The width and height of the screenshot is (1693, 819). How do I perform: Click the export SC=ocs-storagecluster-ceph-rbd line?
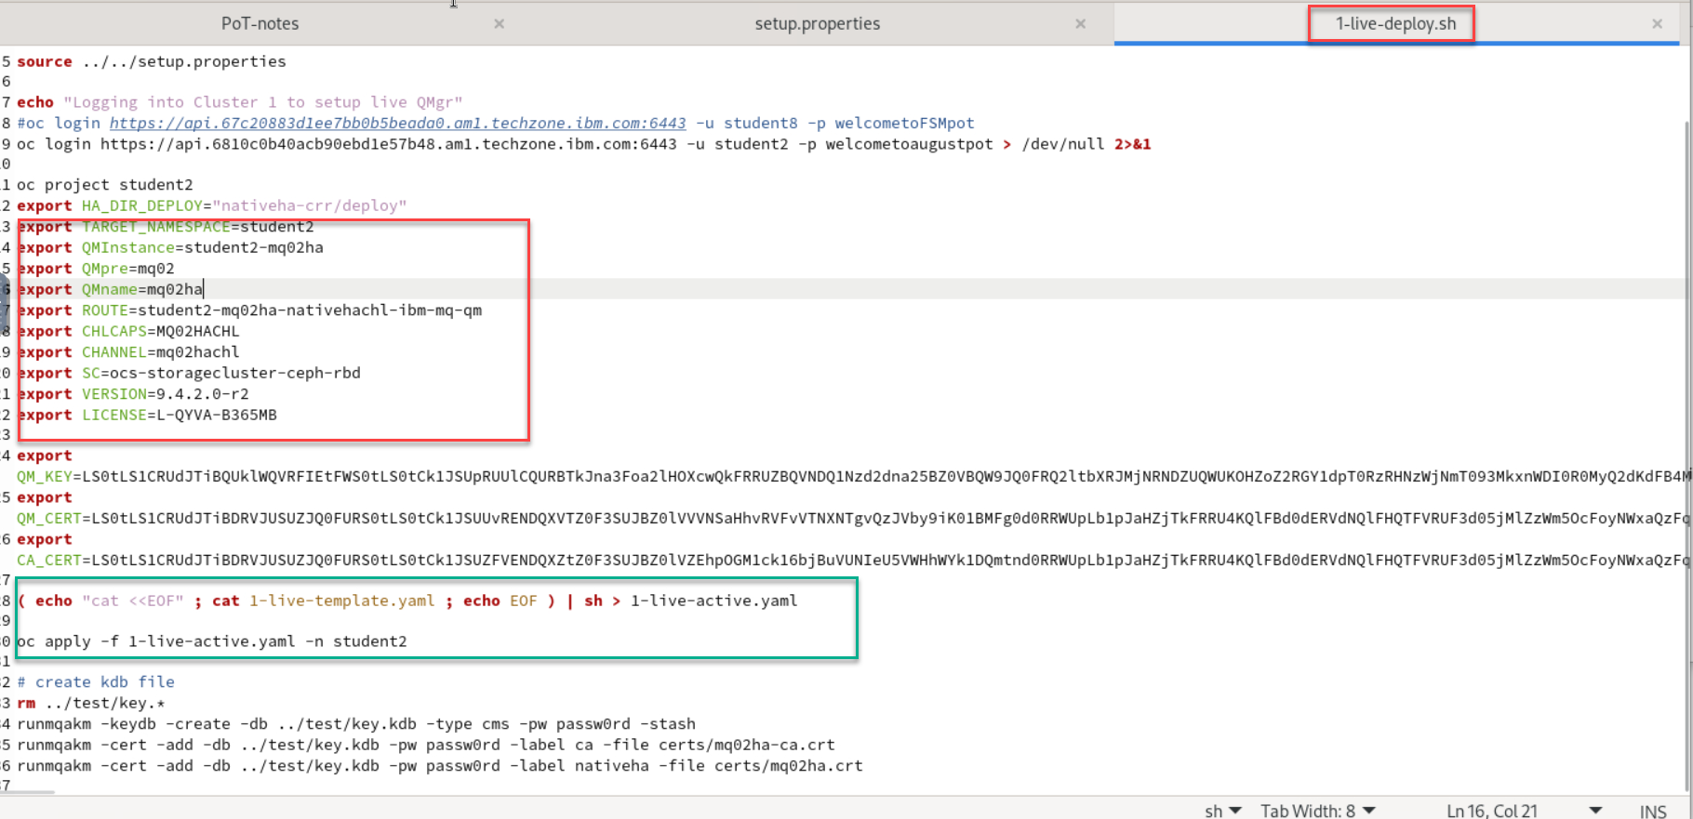[x=220, y=374]
